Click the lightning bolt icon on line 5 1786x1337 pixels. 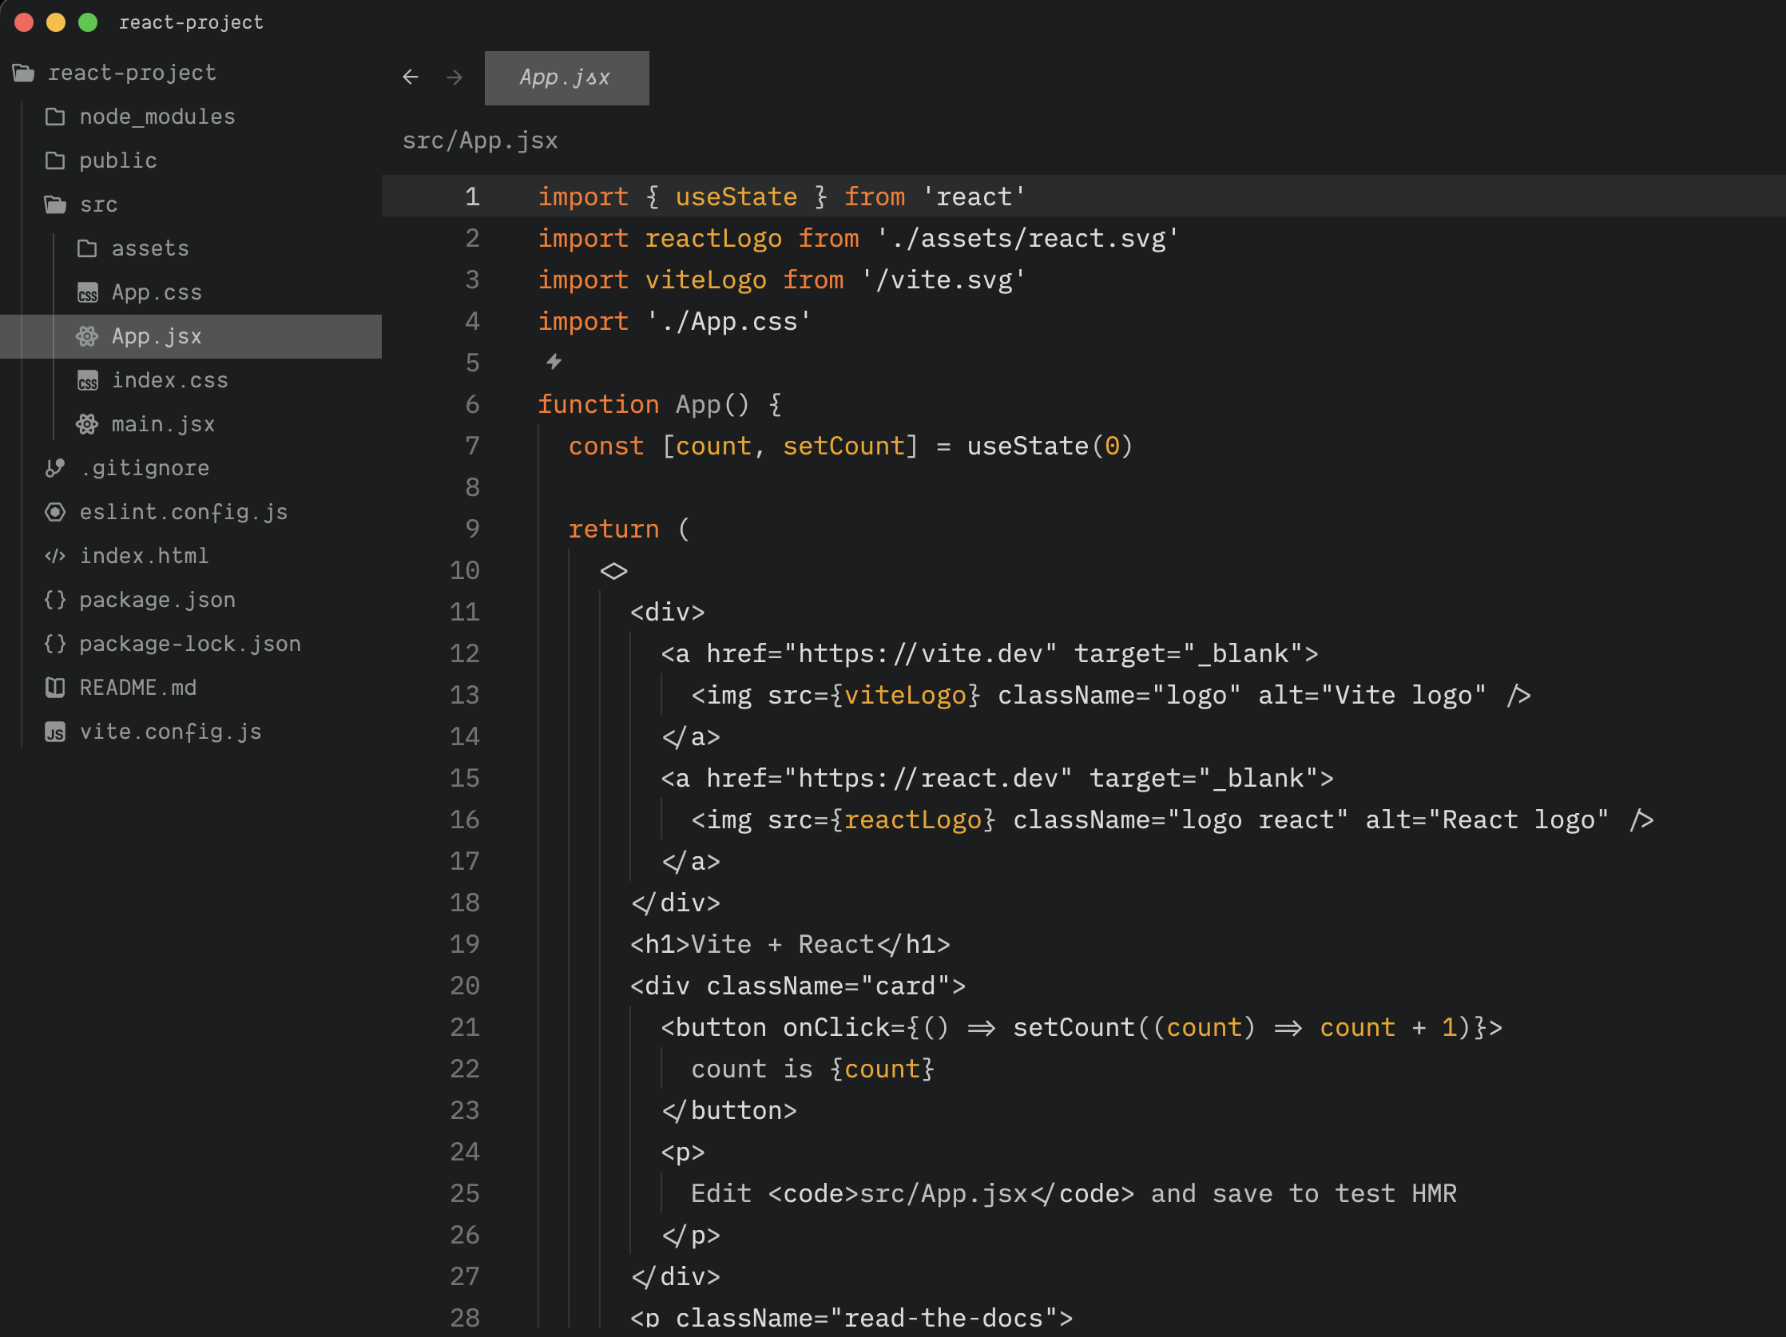(x=554, y=362)
